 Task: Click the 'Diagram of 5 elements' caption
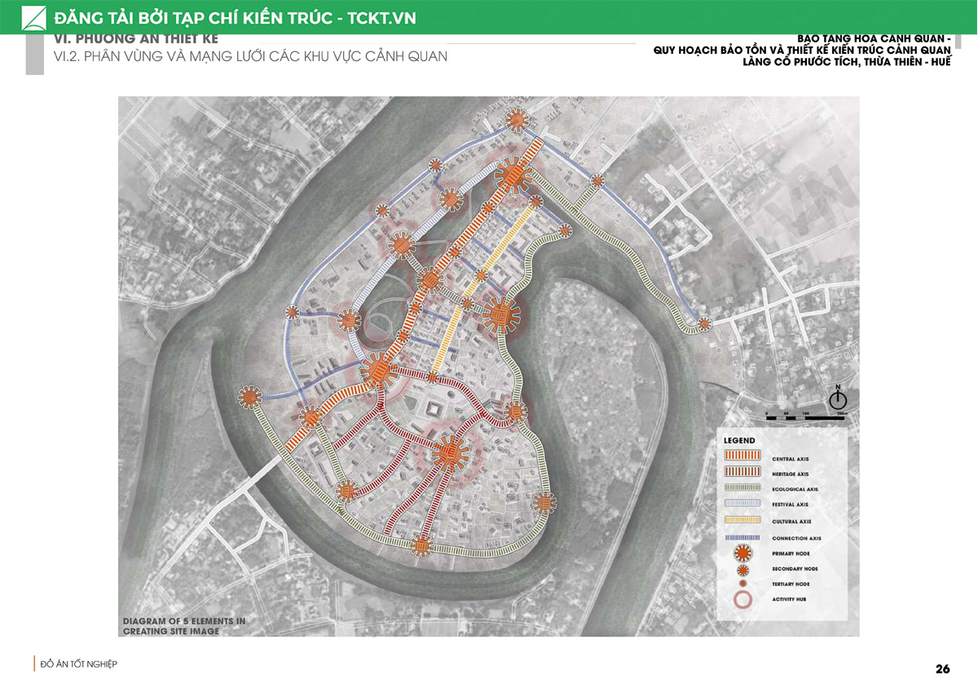(x=183, y=626)
